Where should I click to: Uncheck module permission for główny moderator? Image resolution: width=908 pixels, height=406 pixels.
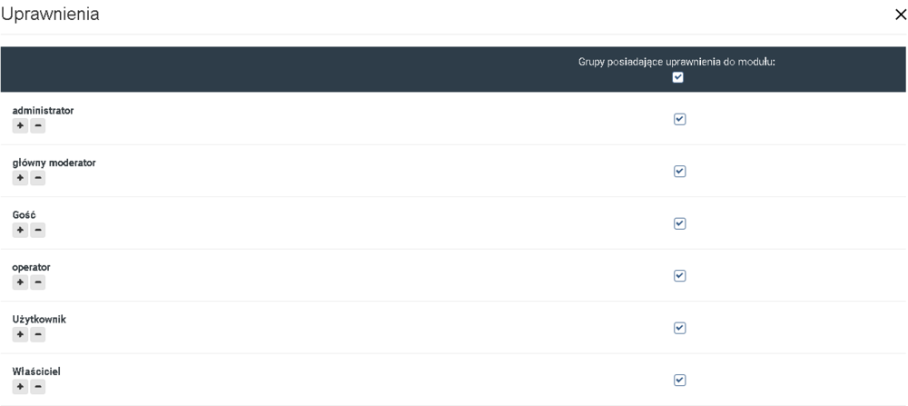tap(679, 171)
